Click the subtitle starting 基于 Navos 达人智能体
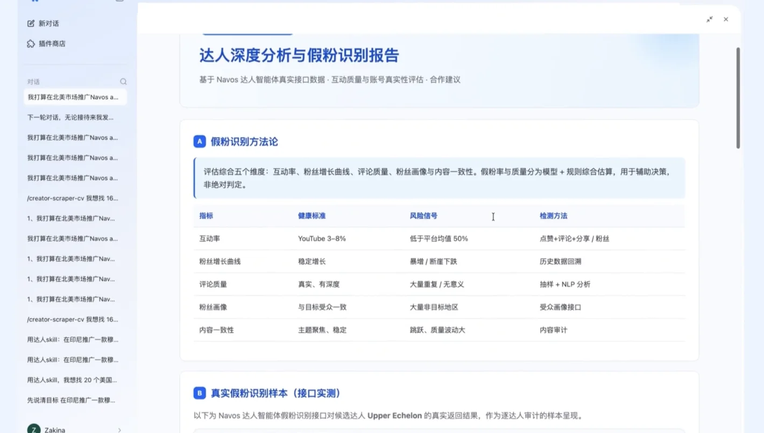The height and width of the screenshot is (433, 764). (330, 80)
